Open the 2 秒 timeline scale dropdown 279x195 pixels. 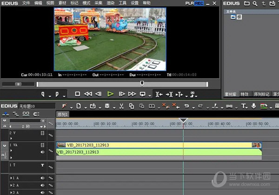[41, 127]
